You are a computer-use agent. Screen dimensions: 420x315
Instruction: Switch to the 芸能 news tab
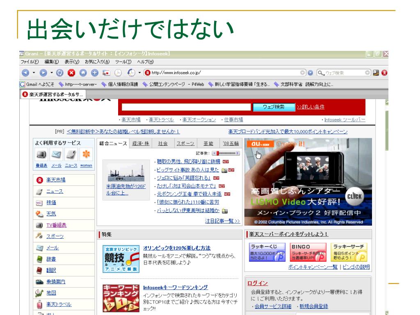[208, 144]
